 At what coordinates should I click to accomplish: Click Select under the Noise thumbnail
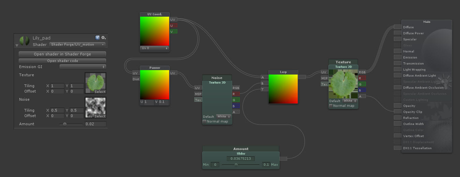(100, 116)
